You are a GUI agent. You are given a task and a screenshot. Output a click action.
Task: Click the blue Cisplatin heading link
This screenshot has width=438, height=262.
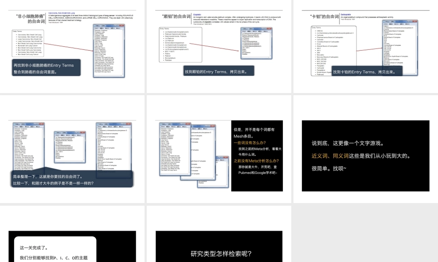tap(198, 14)
